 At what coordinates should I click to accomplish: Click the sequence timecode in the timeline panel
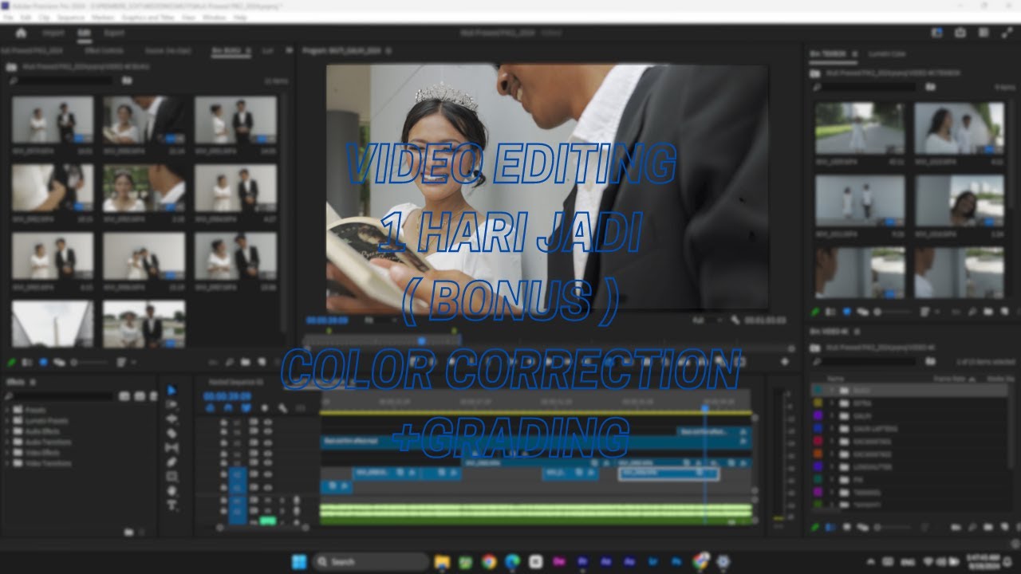227,395
